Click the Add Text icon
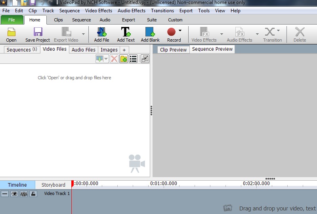This screenshot has width=317, height=214. pyautogui.click(x=126, y=32)
